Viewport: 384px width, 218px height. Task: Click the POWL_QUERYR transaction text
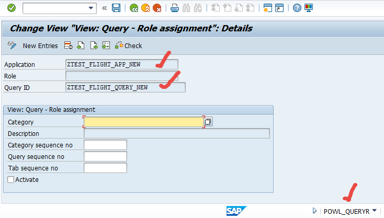(x=346, y=211)
